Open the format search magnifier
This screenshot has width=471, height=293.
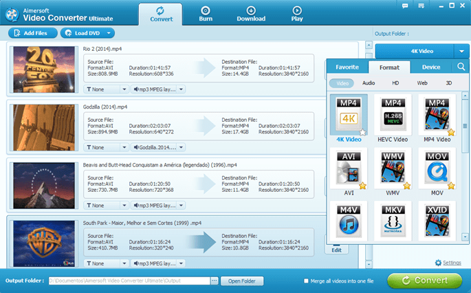point(461,67)
